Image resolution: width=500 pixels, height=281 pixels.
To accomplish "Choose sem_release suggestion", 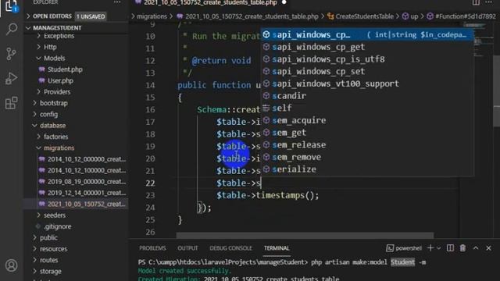I will (x=367, y=144).
